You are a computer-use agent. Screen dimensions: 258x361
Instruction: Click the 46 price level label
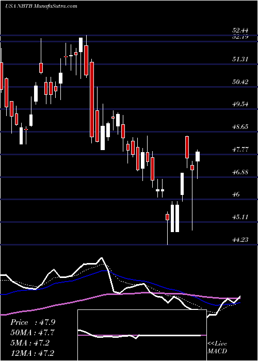pos(236,194)
